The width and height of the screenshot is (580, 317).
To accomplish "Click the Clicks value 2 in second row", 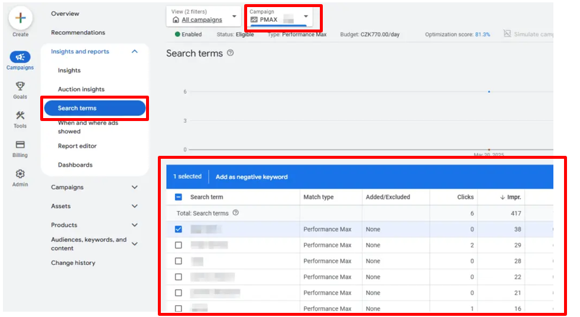I will point(472,245).
